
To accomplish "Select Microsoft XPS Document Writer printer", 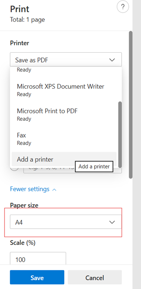I will [64, 90].
